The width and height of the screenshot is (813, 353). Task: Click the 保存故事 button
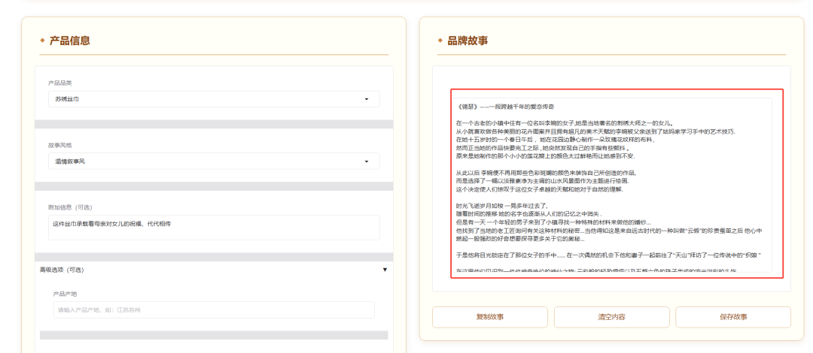click(733, 317)
